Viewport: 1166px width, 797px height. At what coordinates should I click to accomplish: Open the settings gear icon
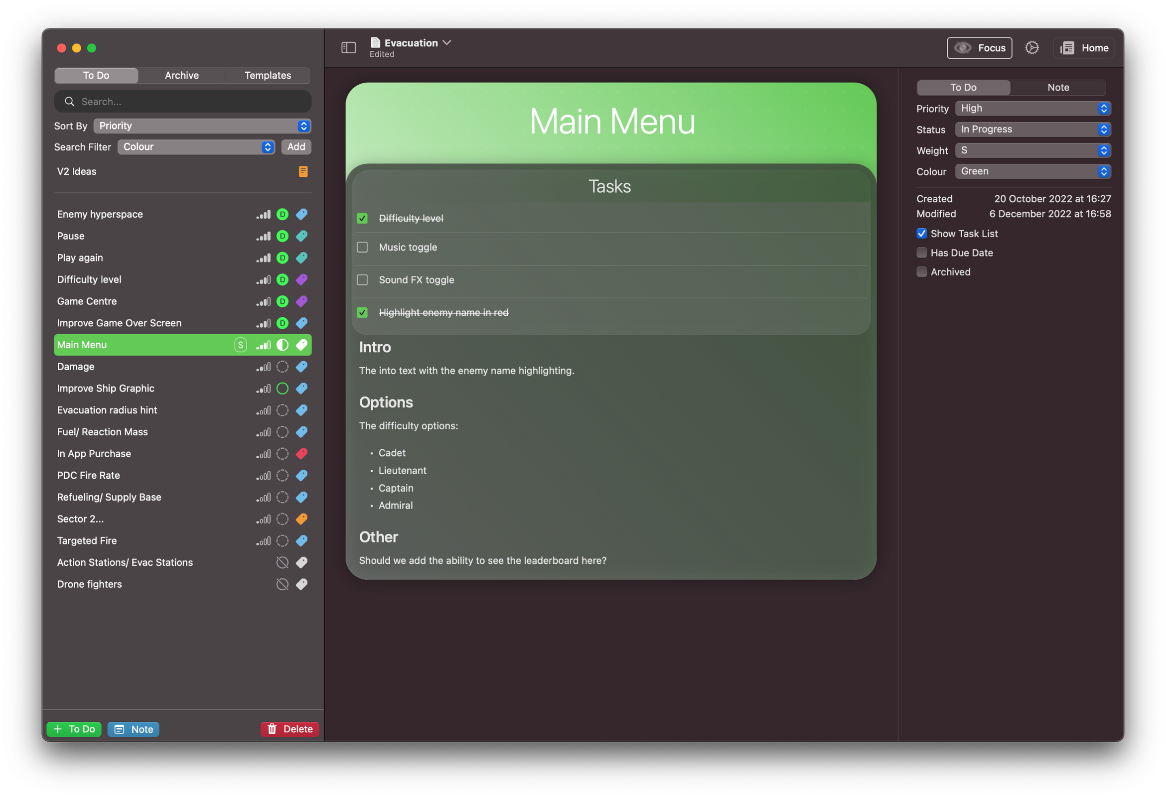pyautogui.click(x=1031, y=48)
